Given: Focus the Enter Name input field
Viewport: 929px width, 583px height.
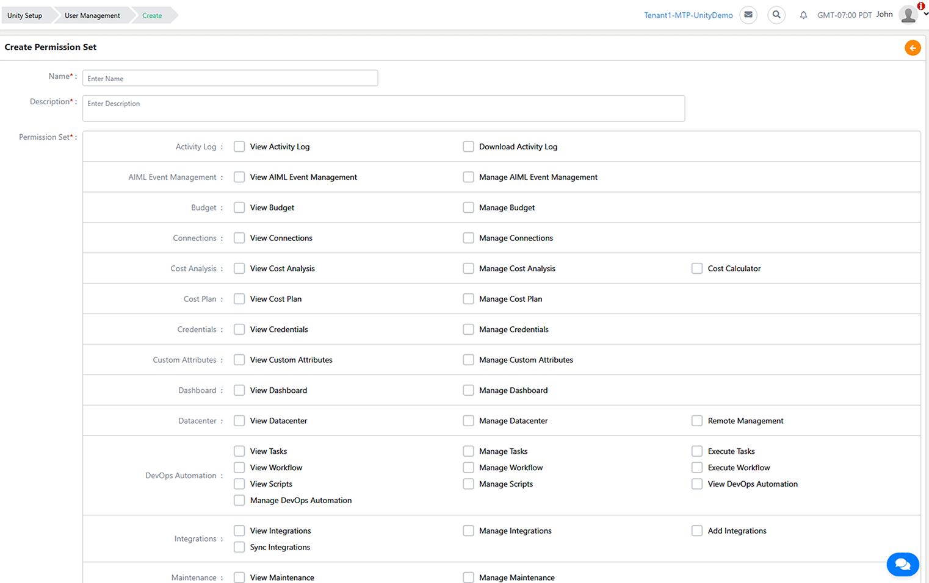Looking at the screenshot, I should pos(230,78).
